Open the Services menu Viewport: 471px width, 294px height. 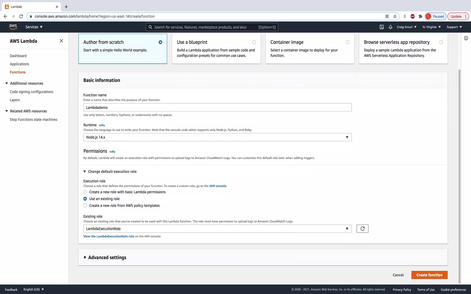tap(34, 27)
